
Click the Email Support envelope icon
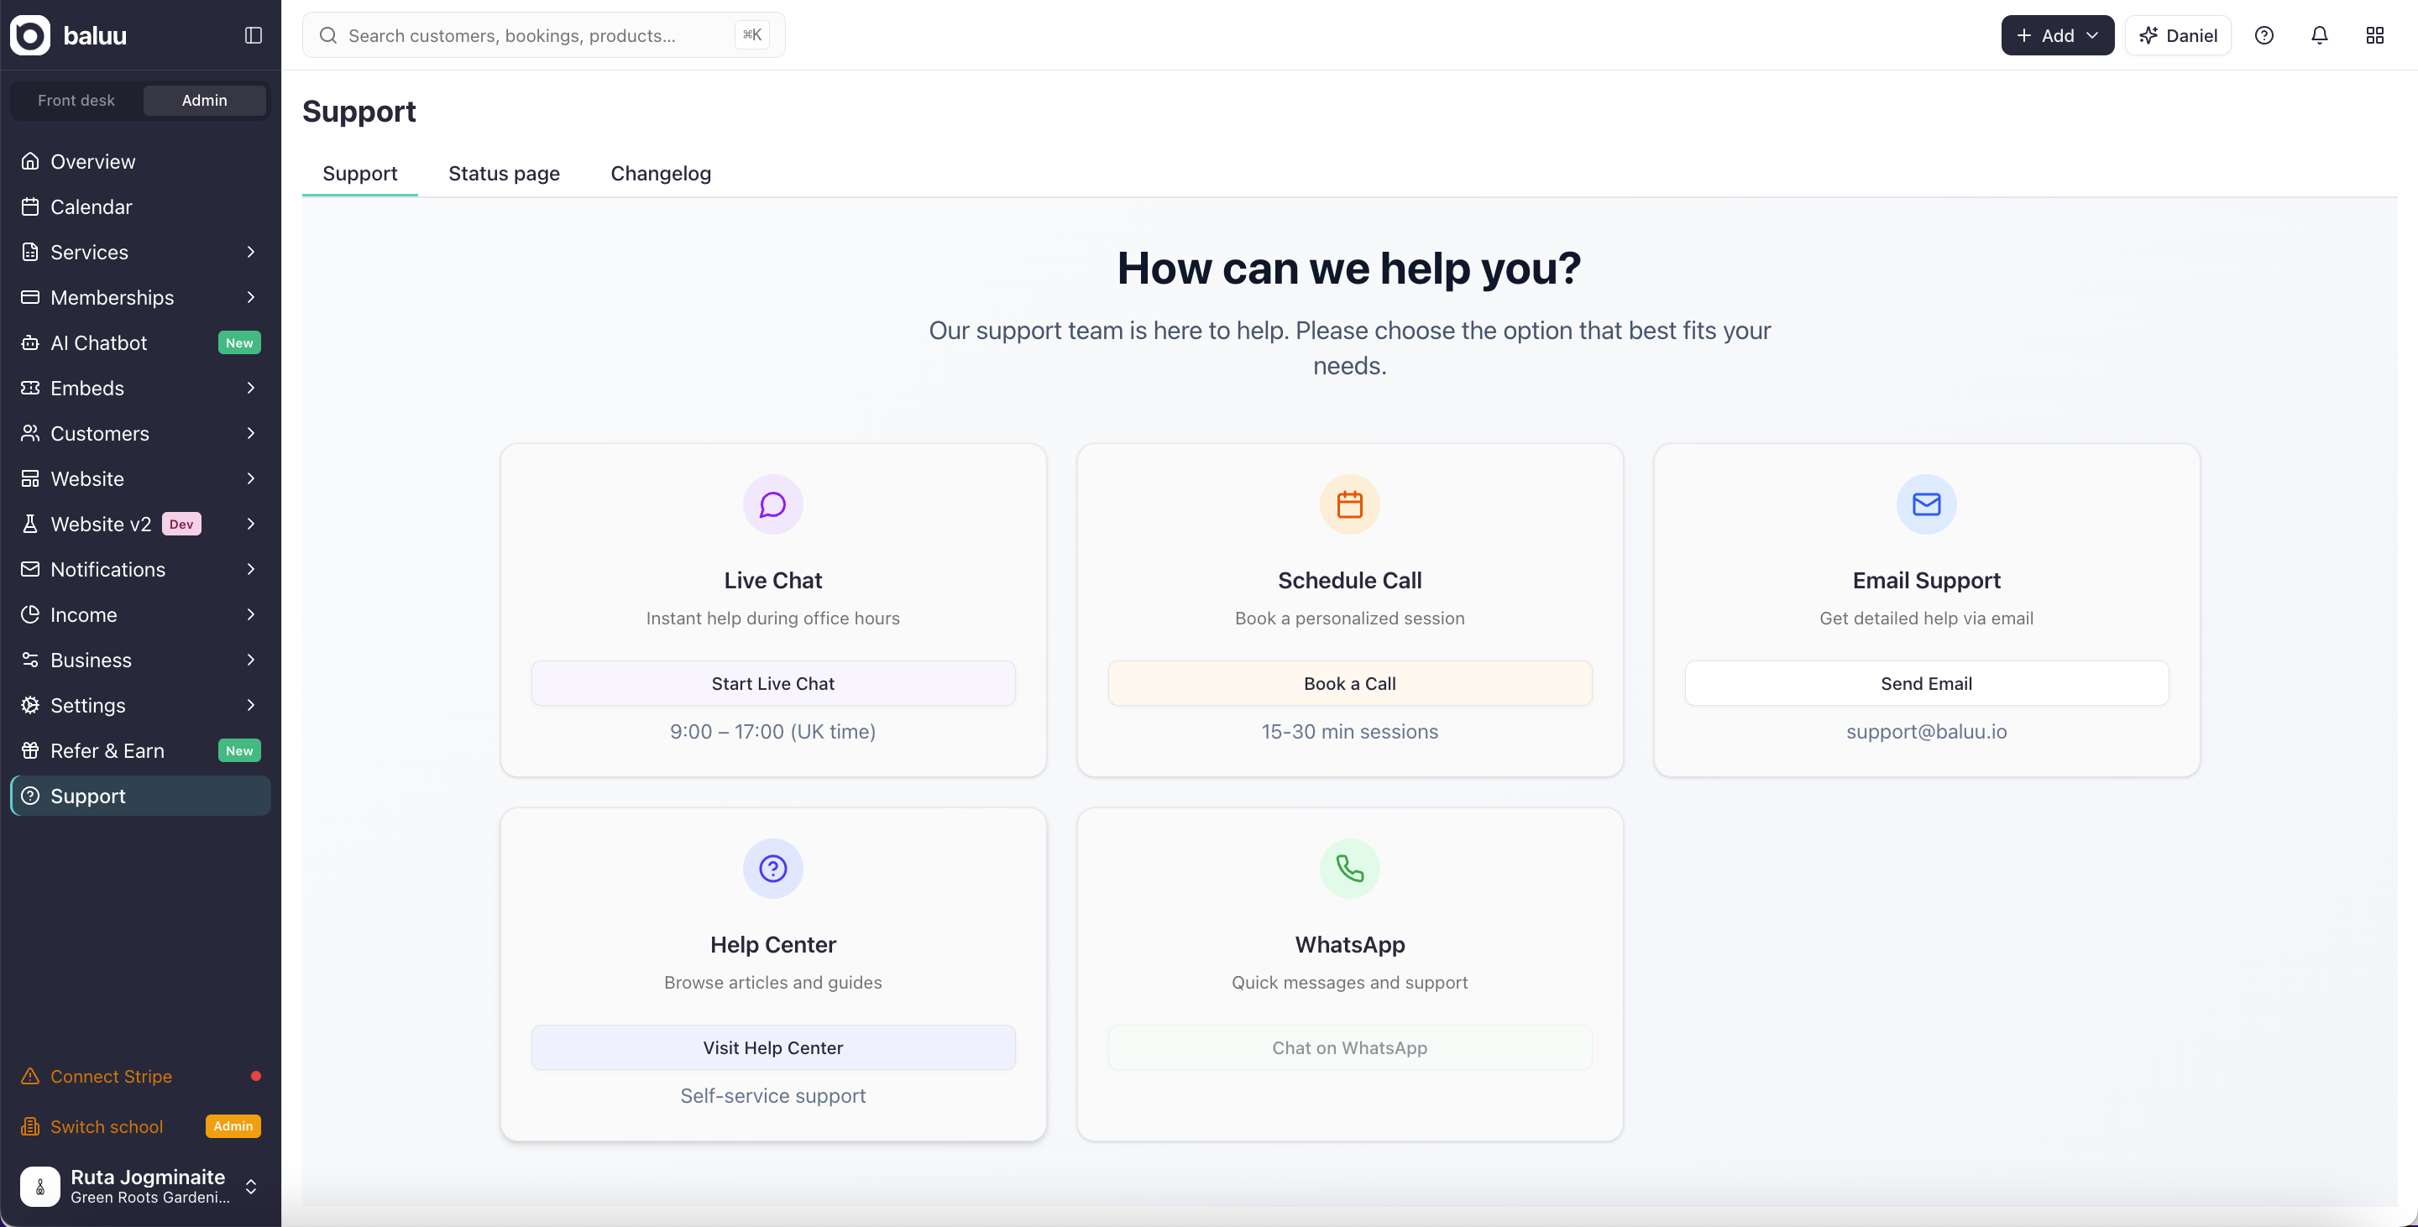tap(1926, 504)
